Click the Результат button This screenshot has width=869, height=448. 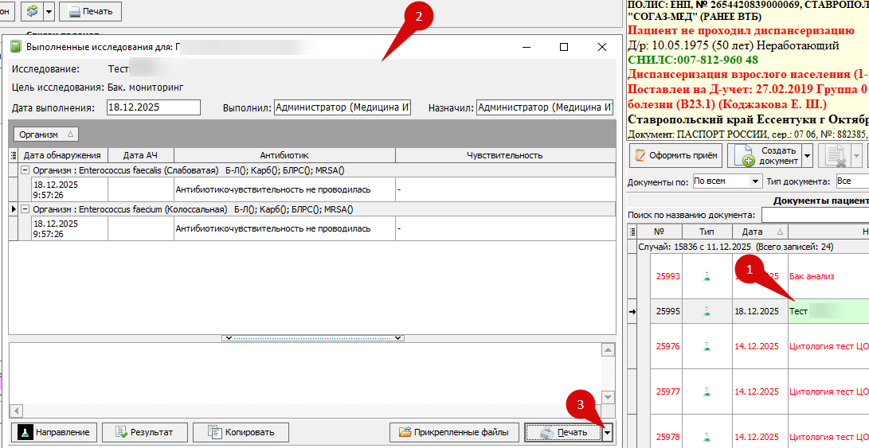point(143,432)
